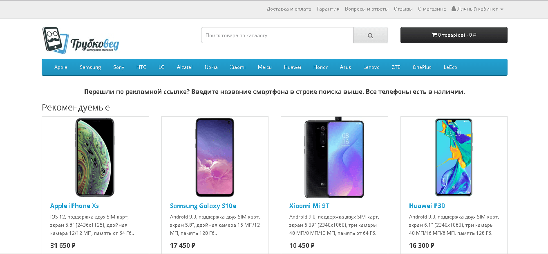Click the search magnifier icon
Image resolution: width=548 pixels, height=254 pixels.
pos(370,35)
